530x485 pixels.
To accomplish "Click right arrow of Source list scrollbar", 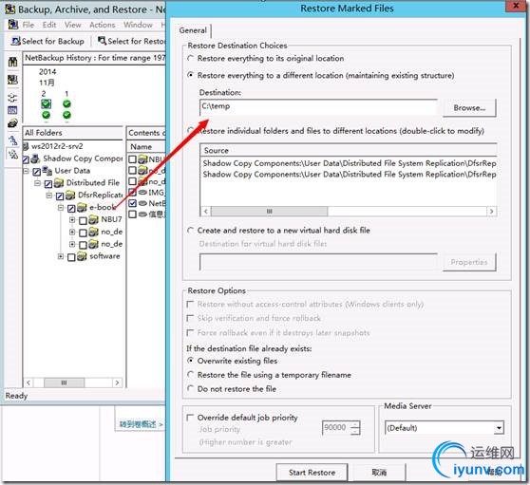I will point(491,212).
